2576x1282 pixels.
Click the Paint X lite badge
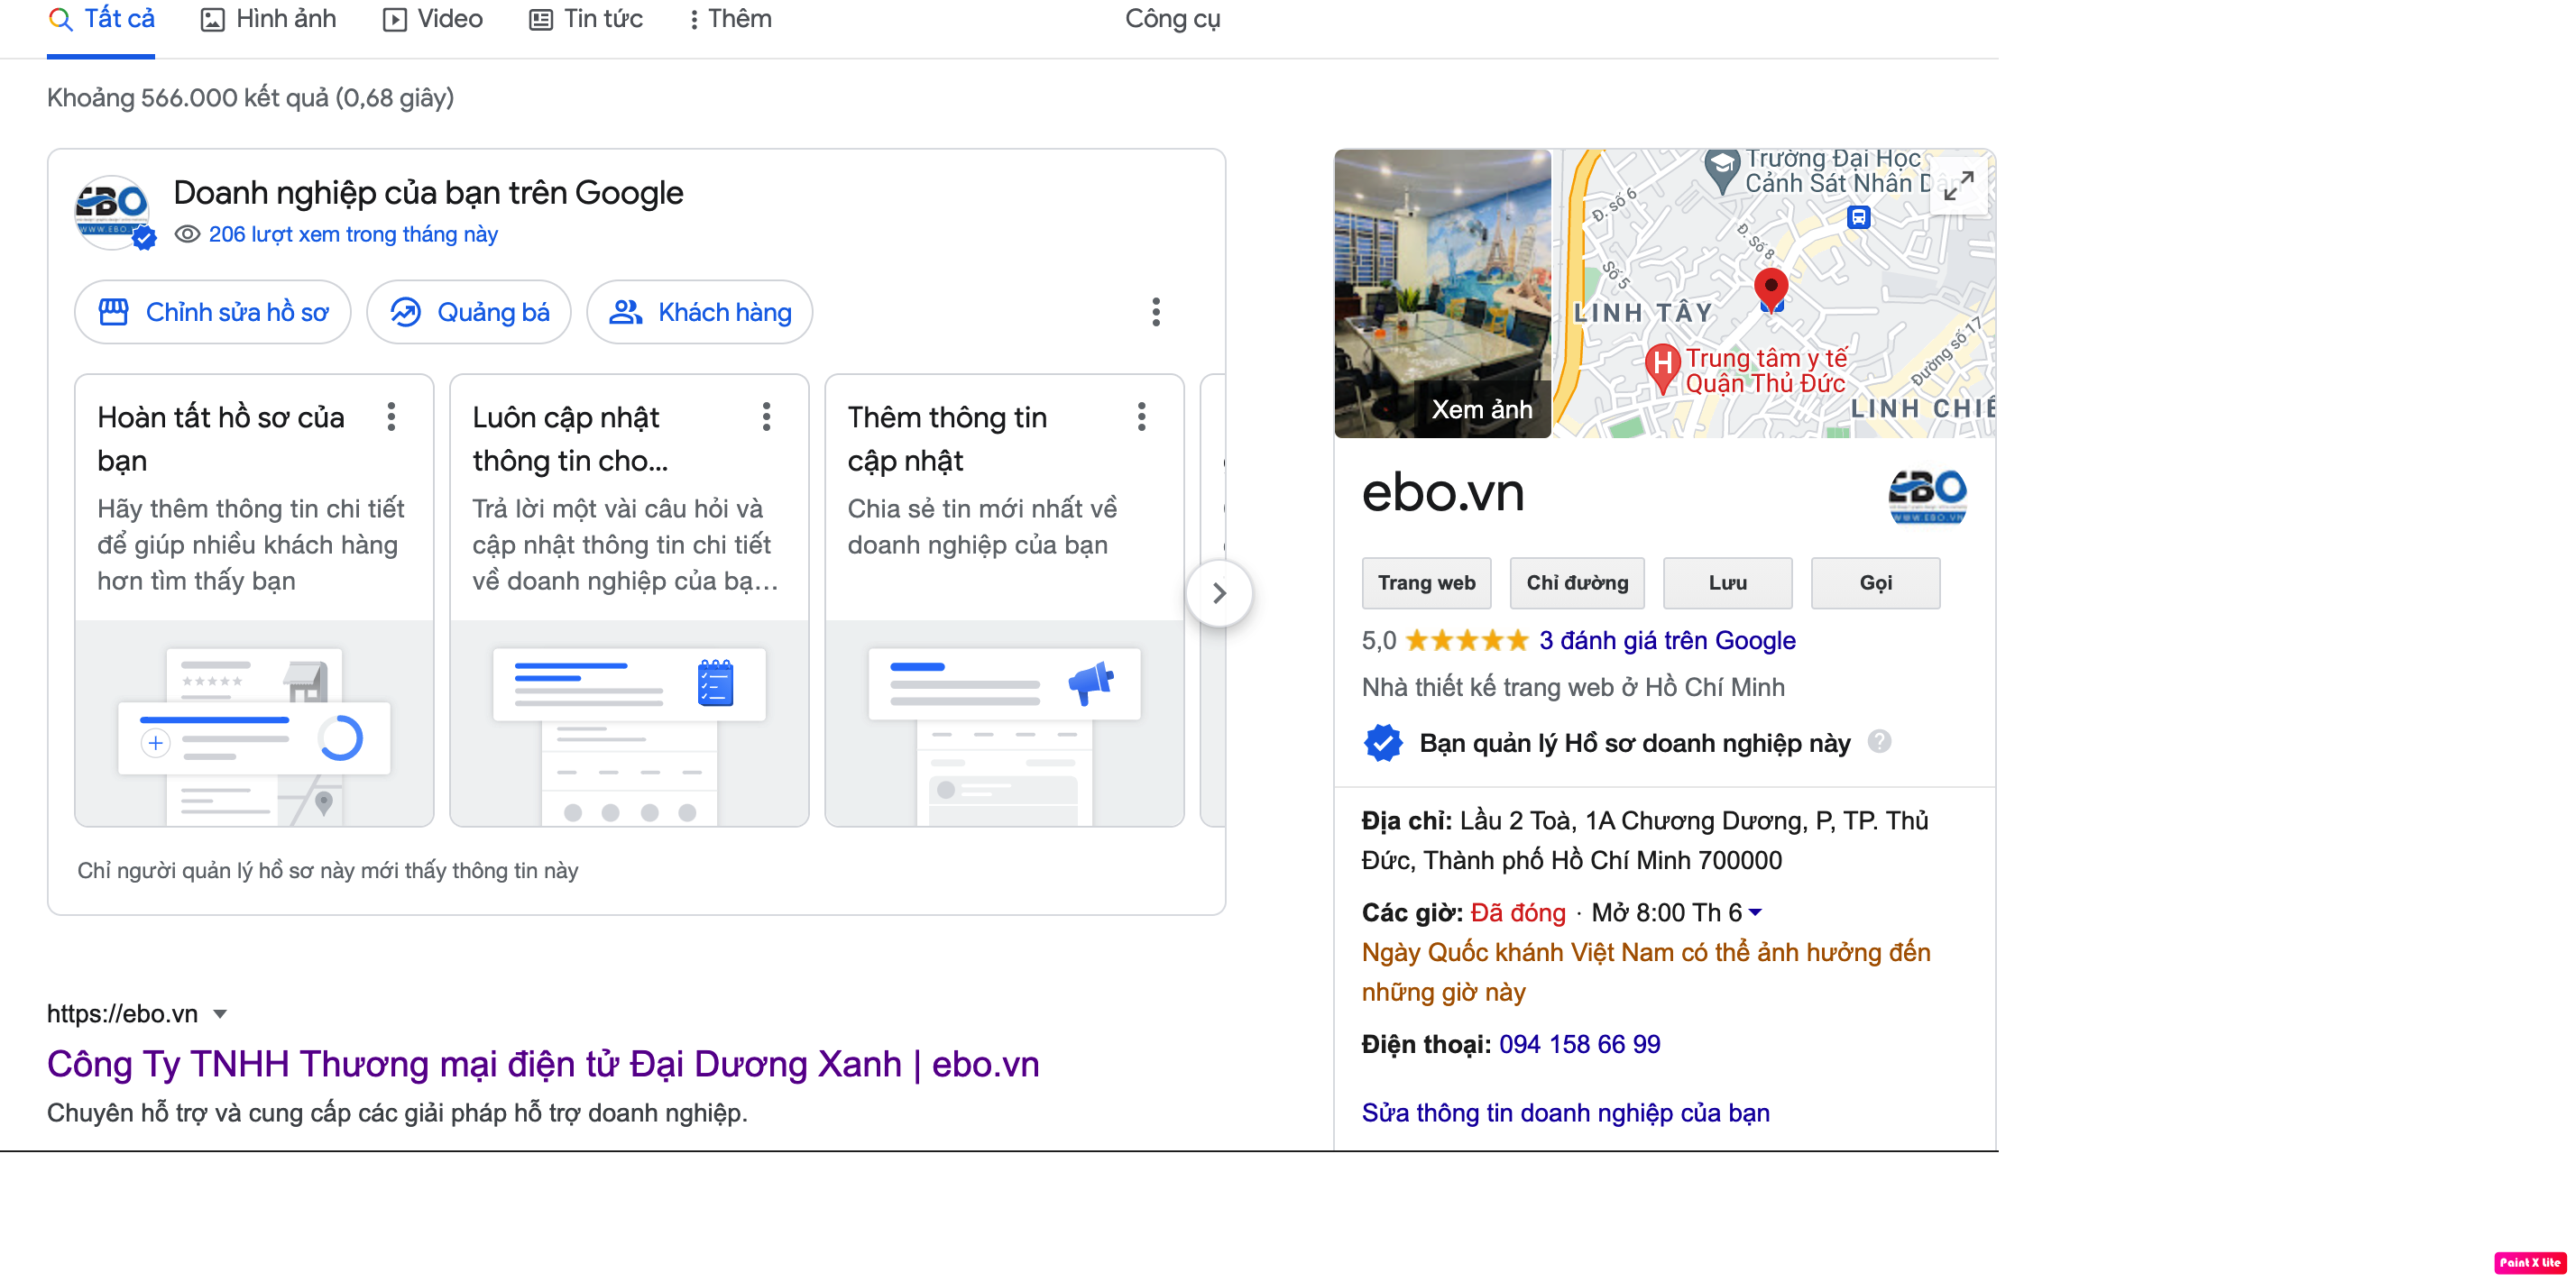tap(2530, 1264)
